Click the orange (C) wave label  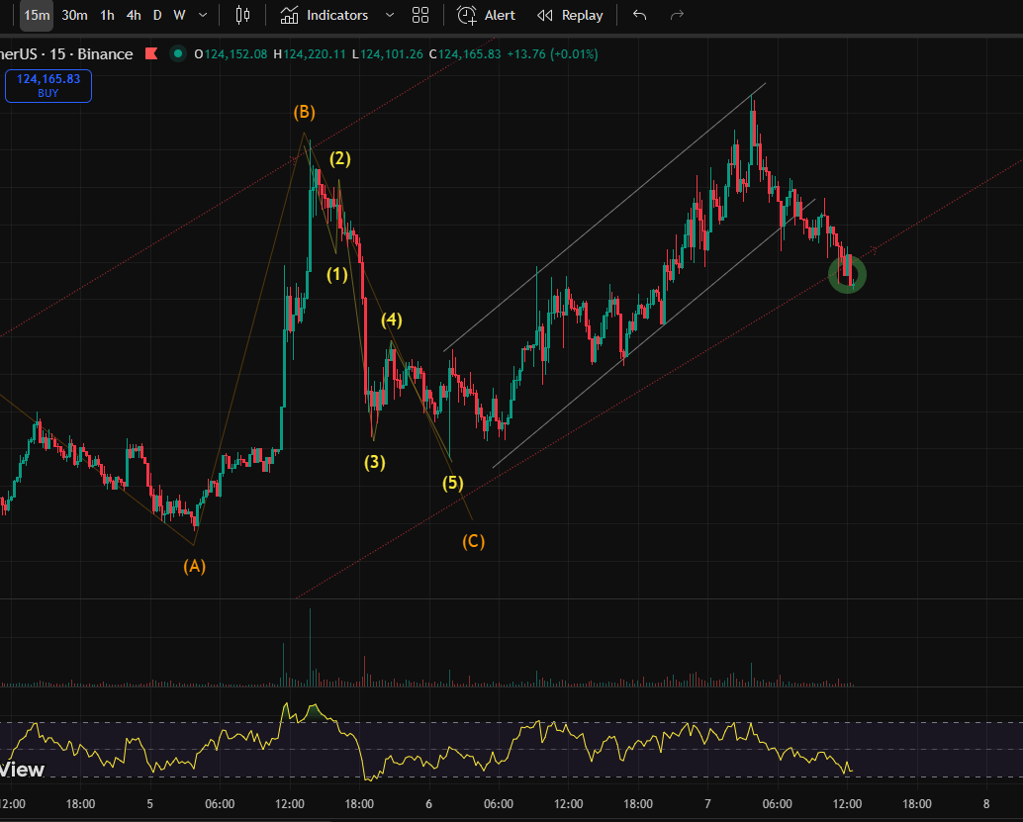tap(474, 541)
